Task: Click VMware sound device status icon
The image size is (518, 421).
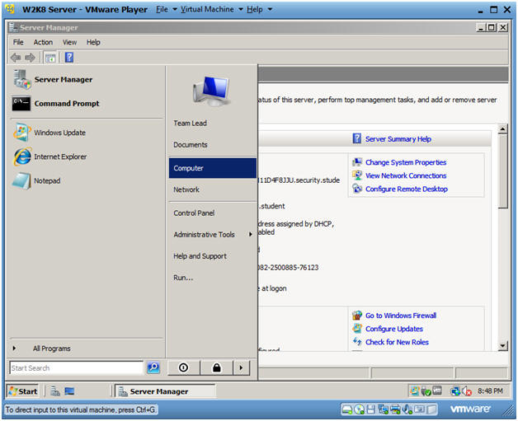Action: pos(407,409)
